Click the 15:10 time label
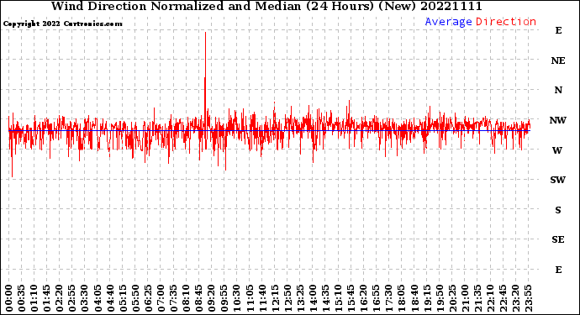 tap(339, 298)
